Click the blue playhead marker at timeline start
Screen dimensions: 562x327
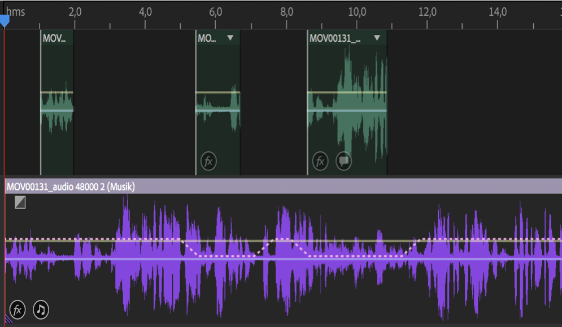pyautogui.click(x=5, y=21)
